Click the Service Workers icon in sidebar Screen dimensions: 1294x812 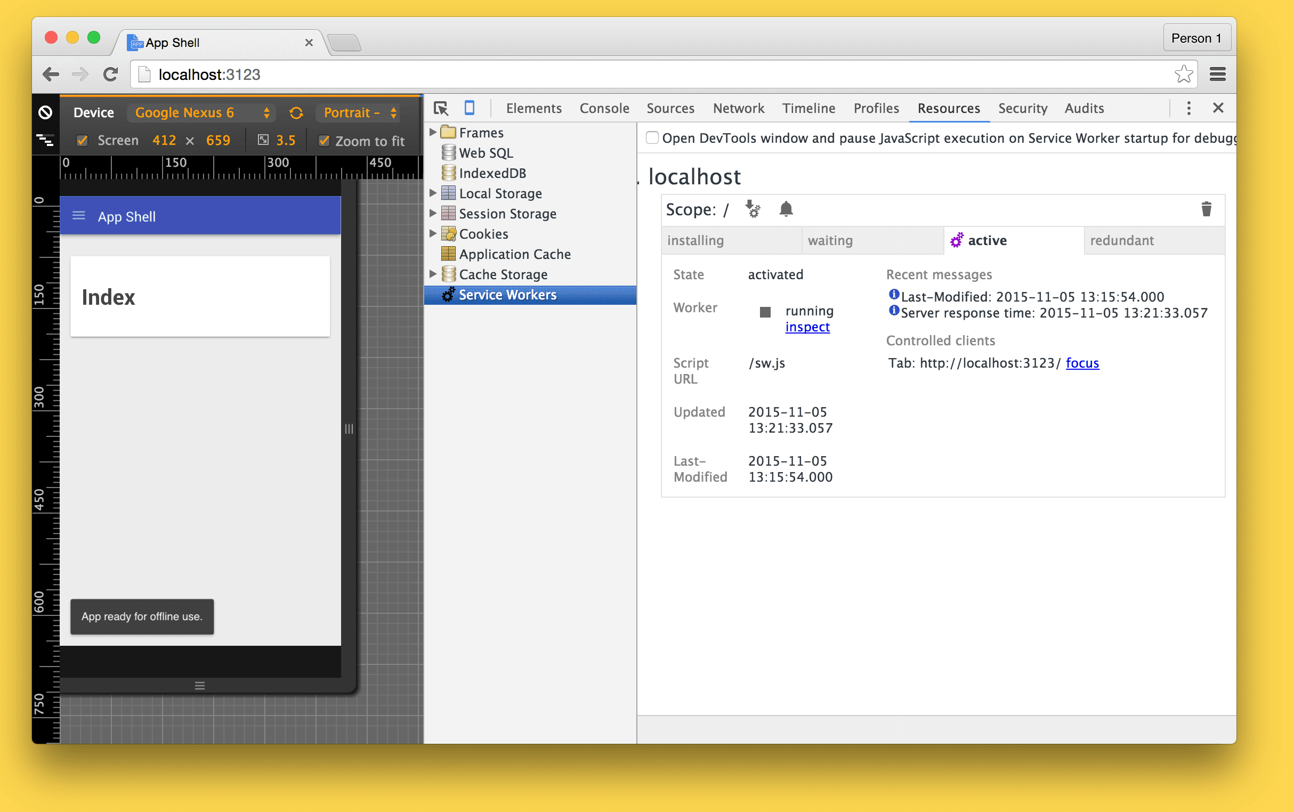pyautogui.click(x=448, y=294)
